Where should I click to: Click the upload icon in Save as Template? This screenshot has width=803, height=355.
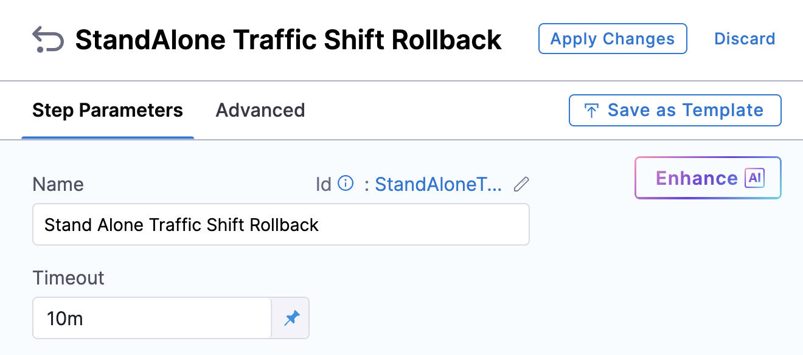[x=591, y=111]
